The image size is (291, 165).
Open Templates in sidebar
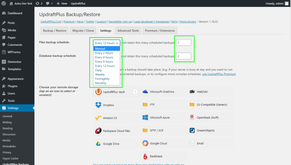pos(14,69)
